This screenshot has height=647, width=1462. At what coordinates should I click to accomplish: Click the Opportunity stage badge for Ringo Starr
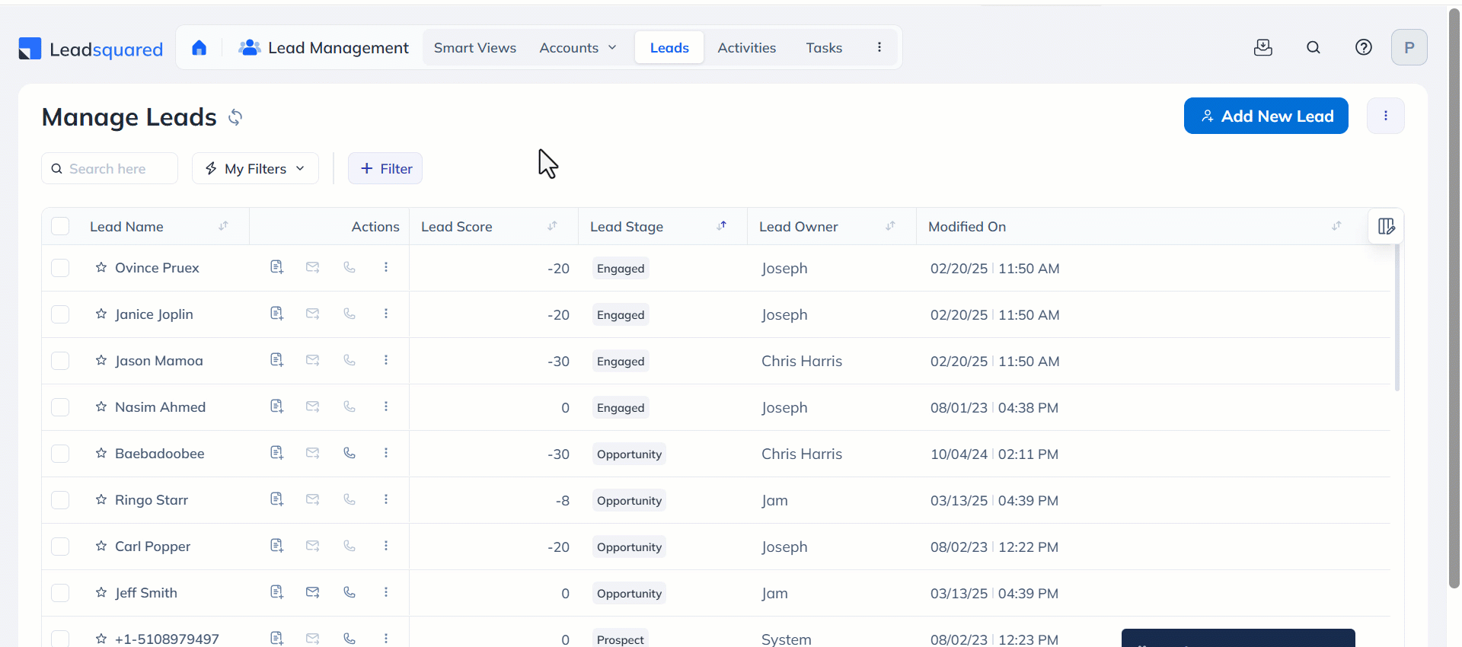coord(629,500)
